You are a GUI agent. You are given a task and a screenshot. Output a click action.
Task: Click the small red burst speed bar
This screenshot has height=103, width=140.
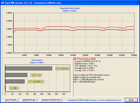pos(5,88)
